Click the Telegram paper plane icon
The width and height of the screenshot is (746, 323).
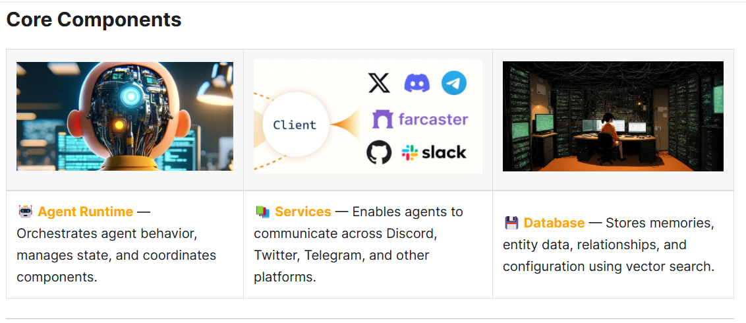(454, 83)
